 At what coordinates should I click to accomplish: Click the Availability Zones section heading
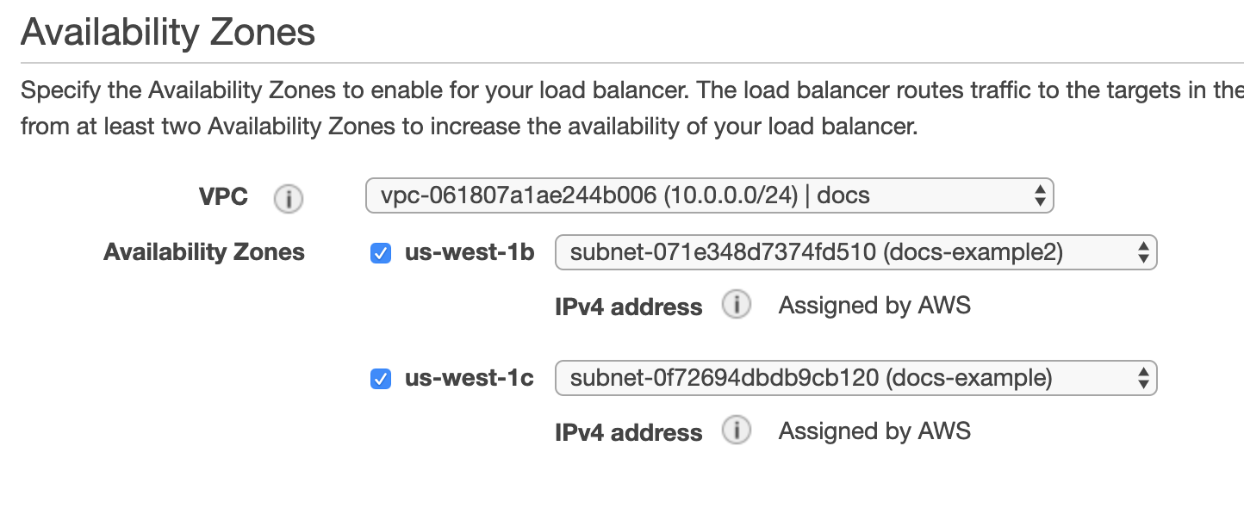pyautogui.click(x=168, y=33)
